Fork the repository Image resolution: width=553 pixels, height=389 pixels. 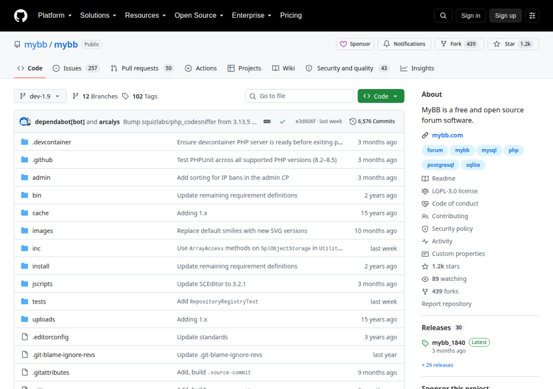tap(459, 44)
